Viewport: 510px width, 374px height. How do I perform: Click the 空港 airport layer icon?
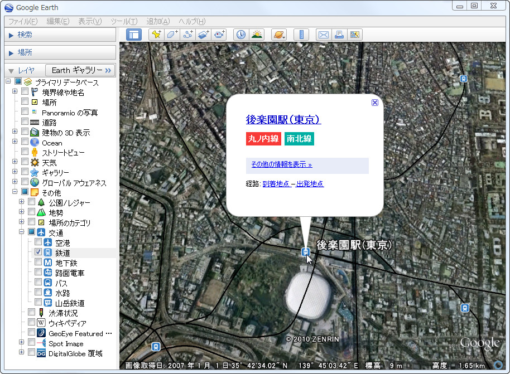tap(48, 242)
